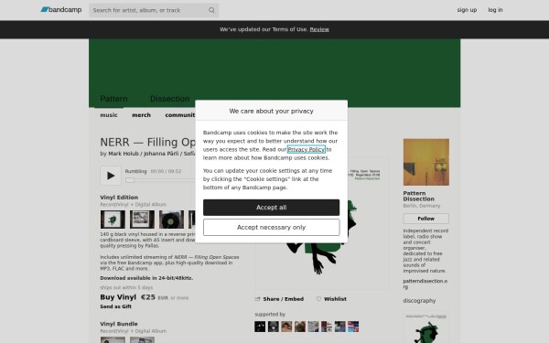Open sixth supporter avatar
The width and height of the screenshot is (549, 343).
coord(327,327)
